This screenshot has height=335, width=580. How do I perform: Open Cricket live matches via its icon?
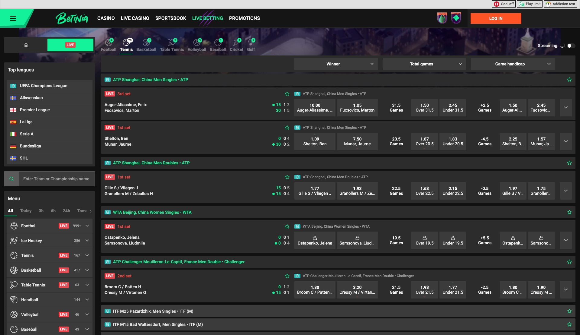237,43
